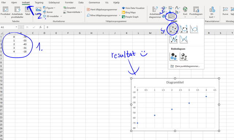Click Anbefalede diagrammer icon
Viewport: 234px width, 140px height.
click(155, 9)
